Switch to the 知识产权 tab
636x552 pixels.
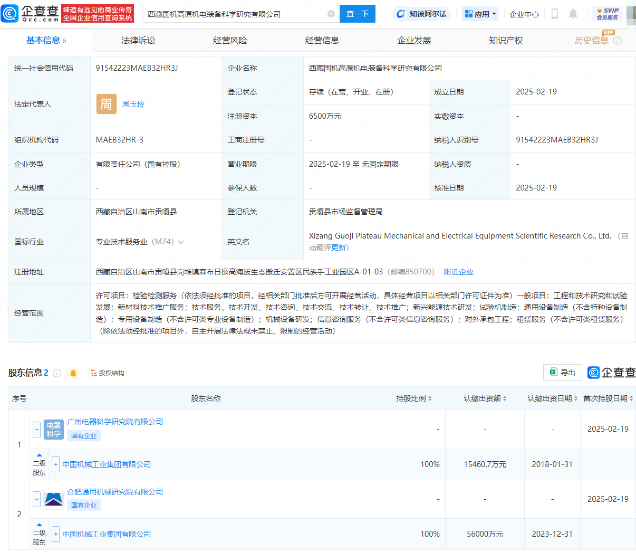(506, 40)
